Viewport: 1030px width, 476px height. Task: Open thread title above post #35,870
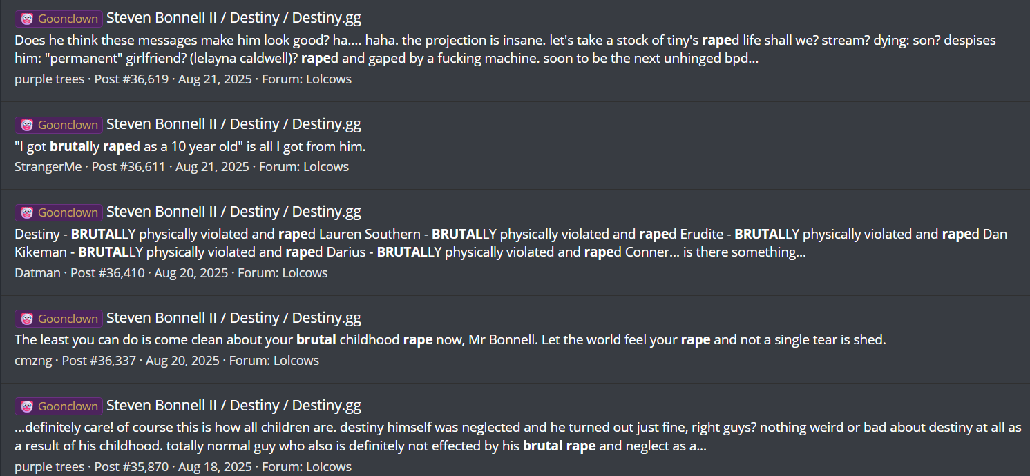tap(233, 406)
